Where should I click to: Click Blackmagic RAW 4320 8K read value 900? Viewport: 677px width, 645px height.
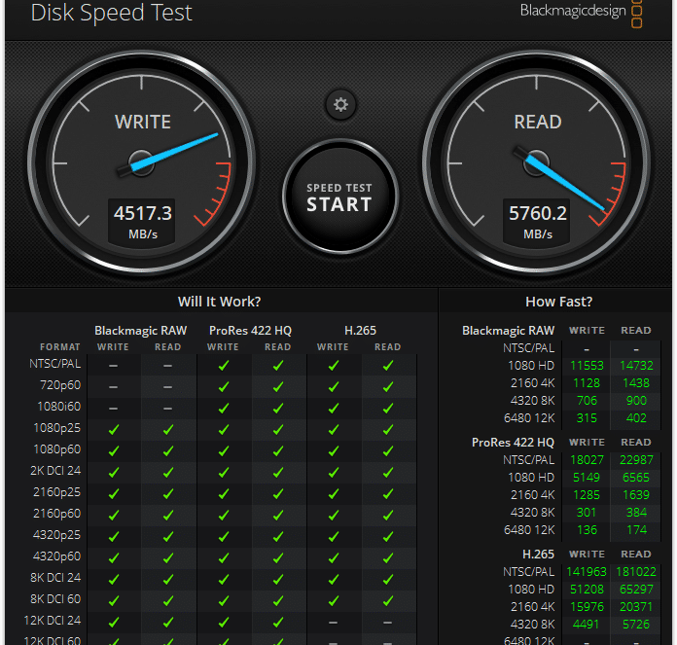pyautogui.click(x=636, y=401)
